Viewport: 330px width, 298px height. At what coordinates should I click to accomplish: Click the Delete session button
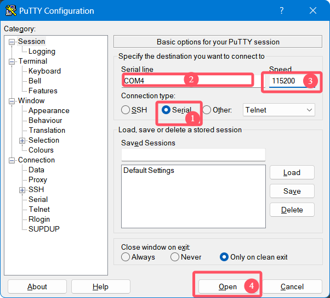pos(292,210)
